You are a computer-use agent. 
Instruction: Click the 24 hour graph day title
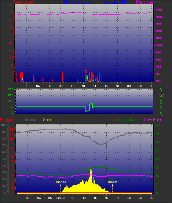[95, 2]
